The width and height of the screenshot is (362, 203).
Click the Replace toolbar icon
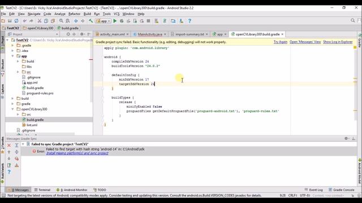click(x=68, y=21)
